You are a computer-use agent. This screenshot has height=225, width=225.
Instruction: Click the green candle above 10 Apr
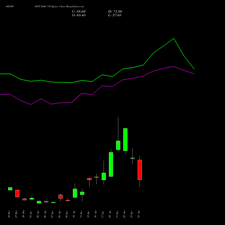(75, 193)
